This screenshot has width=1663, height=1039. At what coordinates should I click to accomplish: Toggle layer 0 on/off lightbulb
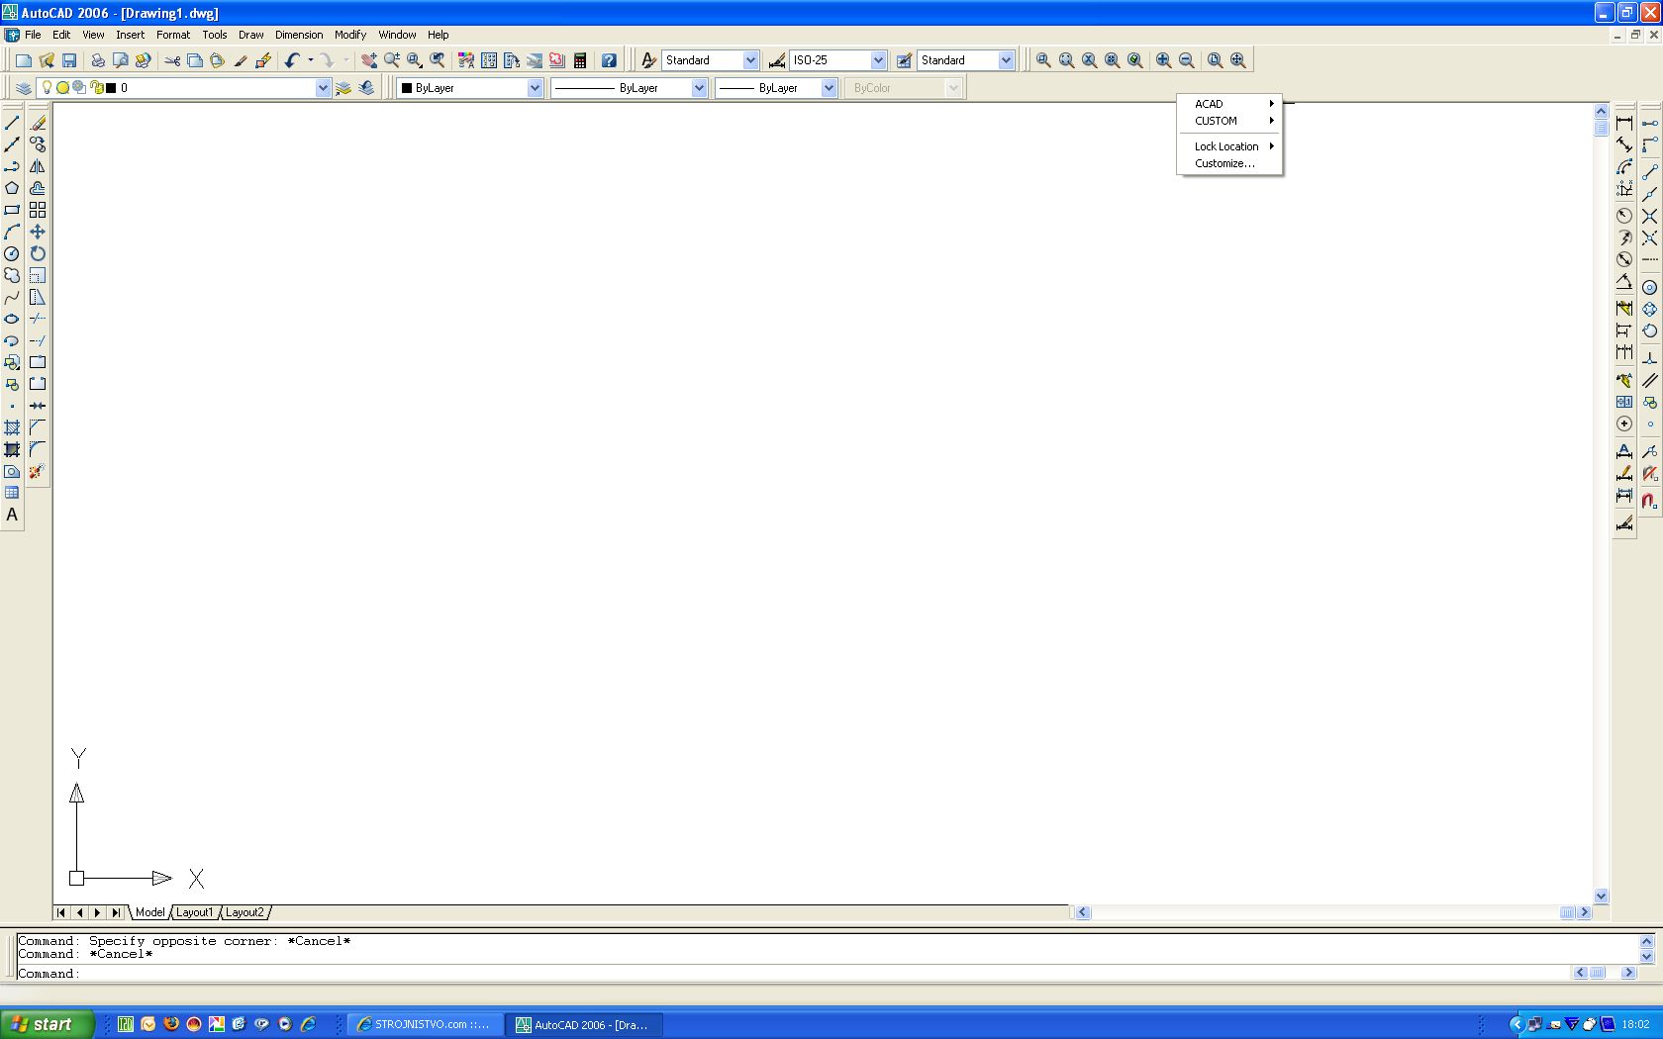click(47, 87)
